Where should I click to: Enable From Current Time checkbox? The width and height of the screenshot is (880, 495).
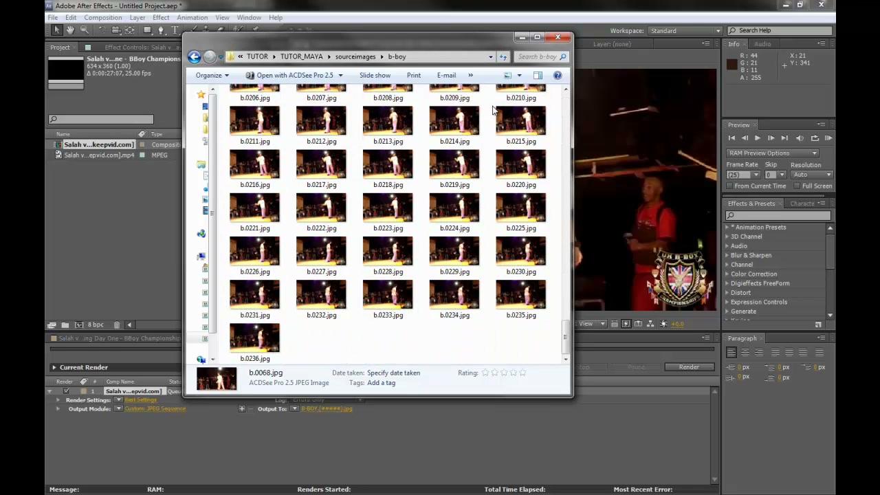pos(730,186)
